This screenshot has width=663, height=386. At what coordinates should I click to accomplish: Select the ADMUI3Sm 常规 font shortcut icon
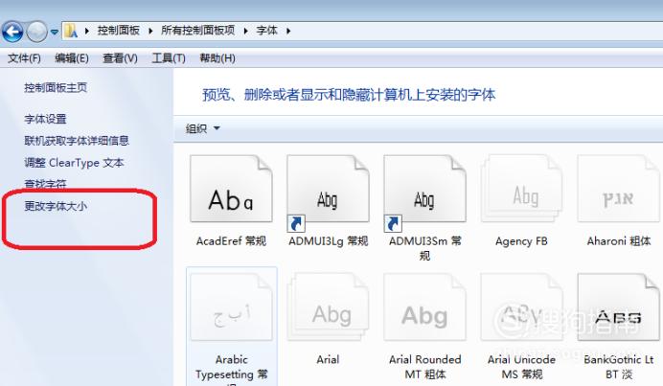425,189
